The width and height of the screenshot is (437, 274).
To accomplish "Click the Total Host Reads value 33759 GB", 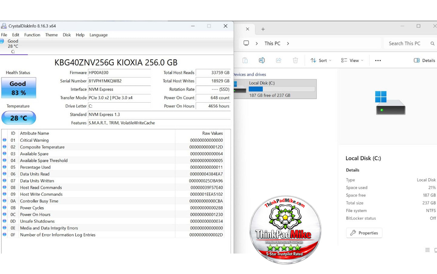I will point(213,73).
